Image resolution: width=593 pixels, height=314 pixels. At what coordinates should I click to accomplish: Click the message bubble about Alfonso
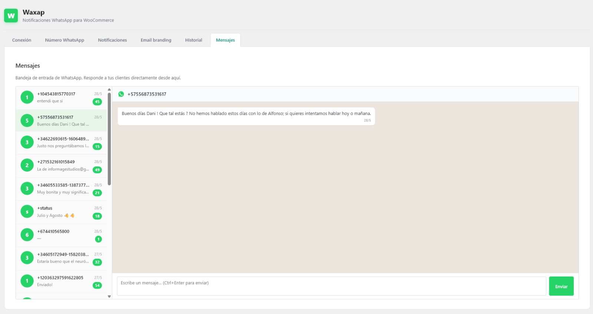coord(246,116)
